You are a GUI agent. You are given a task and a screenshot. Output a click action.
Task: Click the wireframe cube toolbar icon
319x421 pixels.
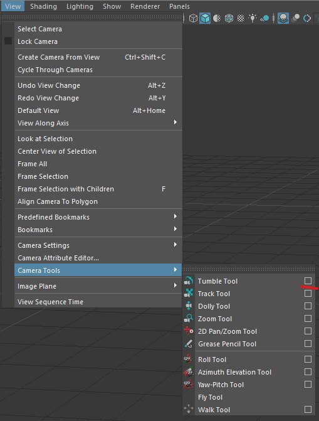coord(193,18)
